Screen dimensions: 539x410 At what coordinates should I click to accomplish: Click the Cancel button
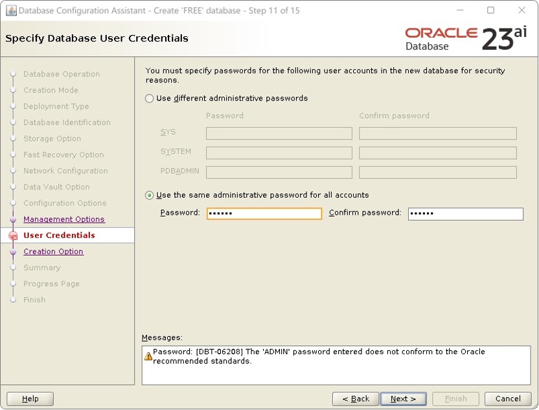[x=508, y=398]
